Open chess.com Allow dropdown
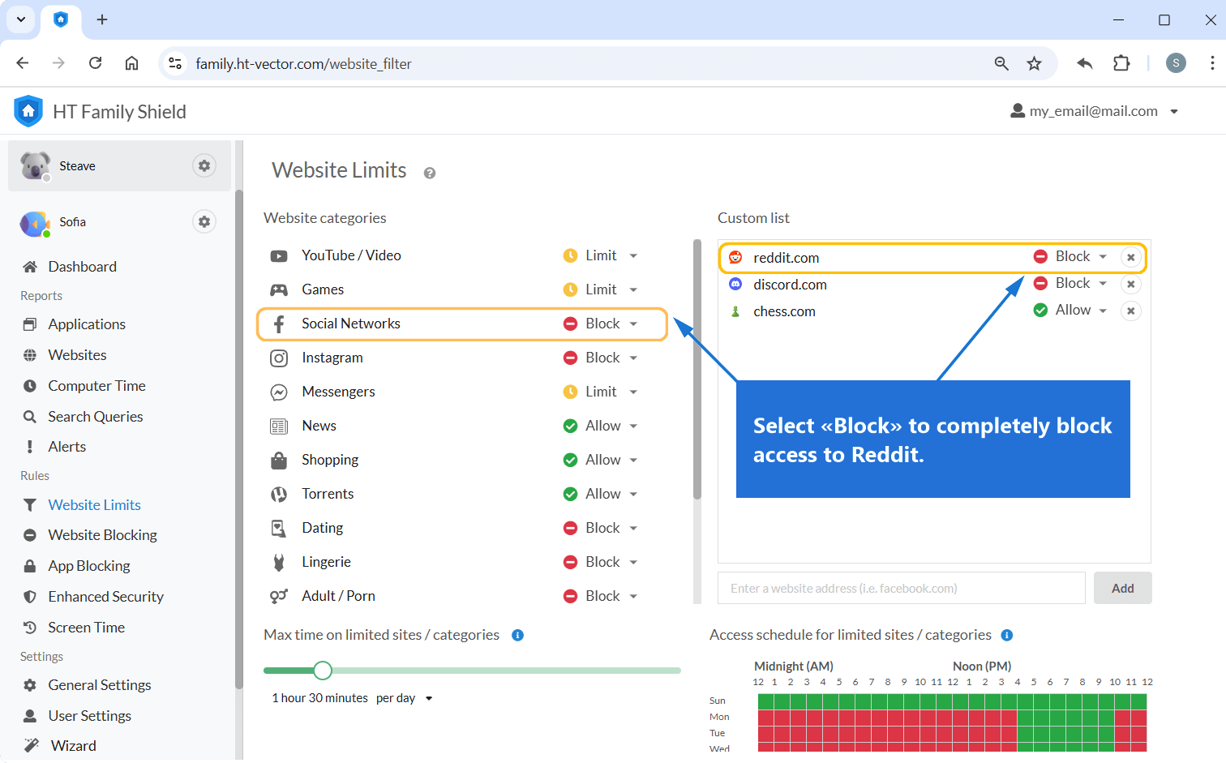1226x763 pixels. [1070, 310]
